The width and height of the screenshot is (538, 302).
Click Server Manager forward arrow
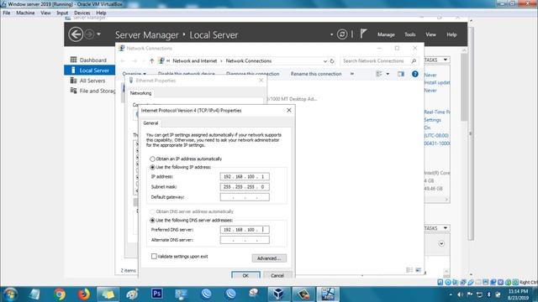point(89,34)
